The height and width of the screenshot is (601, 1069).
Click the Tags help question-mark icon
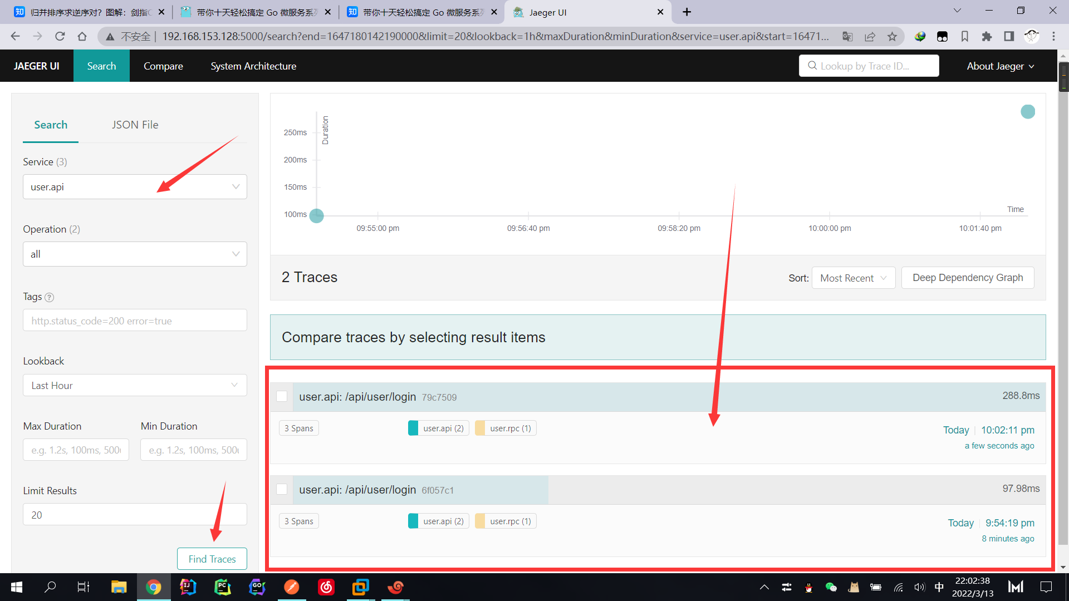49,297
